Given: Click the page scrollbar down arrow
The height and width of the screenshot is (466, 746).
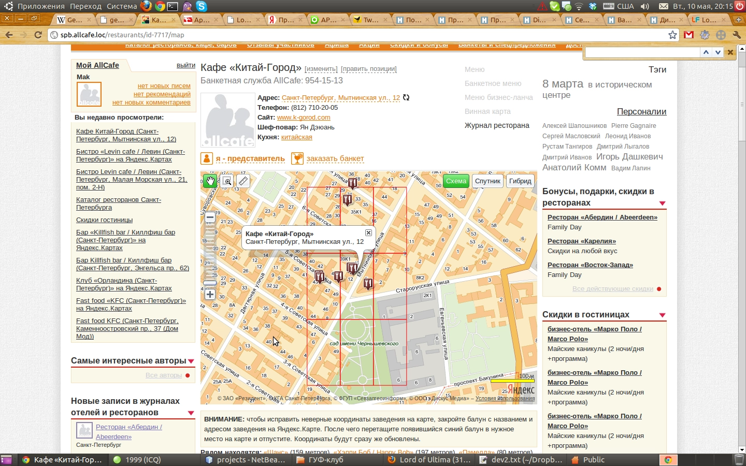Looking at the screenshot, I should pyautogui.click(x=742, y=449).
